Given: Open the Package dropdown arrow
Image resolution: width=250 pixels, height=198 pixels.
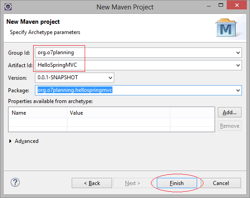Looking at the screenshot, I should [238, 90].
